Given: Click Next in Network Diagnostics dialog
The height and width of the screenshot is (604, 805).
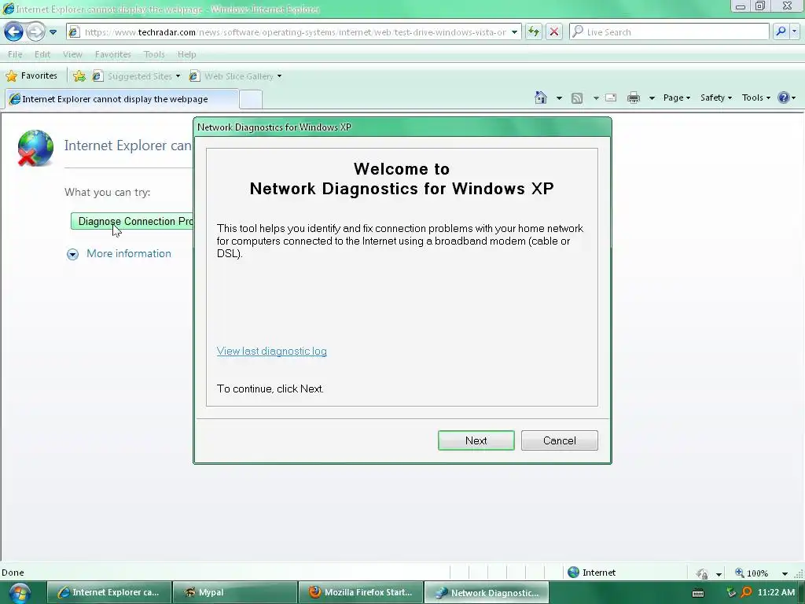Looking at the screenshot, I should [476, 440].
